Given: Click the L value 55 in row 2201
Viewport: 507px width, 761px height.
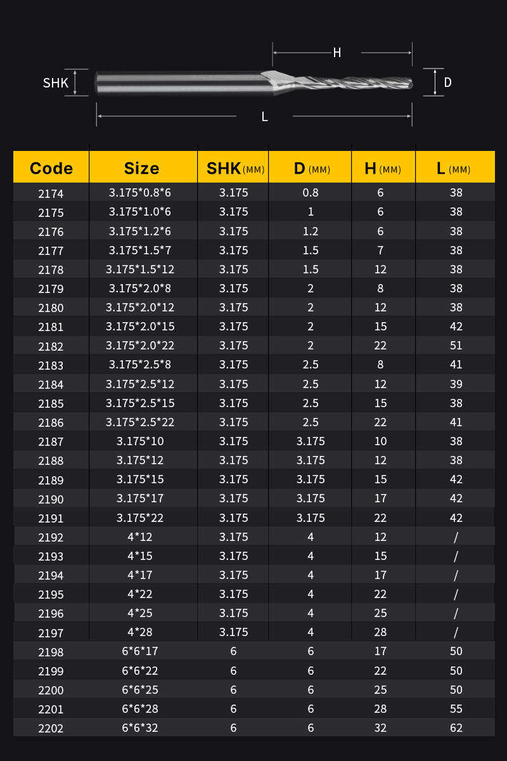Looking at the screenshot, I should (x=456, y=708).
